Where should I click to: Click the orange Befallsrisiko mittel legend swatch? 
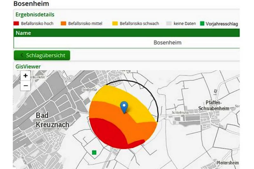[63, 23]
